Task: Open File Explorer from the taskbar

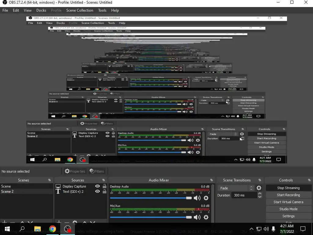Action: click(x=37, y=229)
